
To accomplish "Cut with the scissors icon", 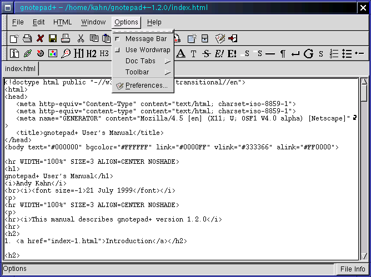I will (81, 38).
